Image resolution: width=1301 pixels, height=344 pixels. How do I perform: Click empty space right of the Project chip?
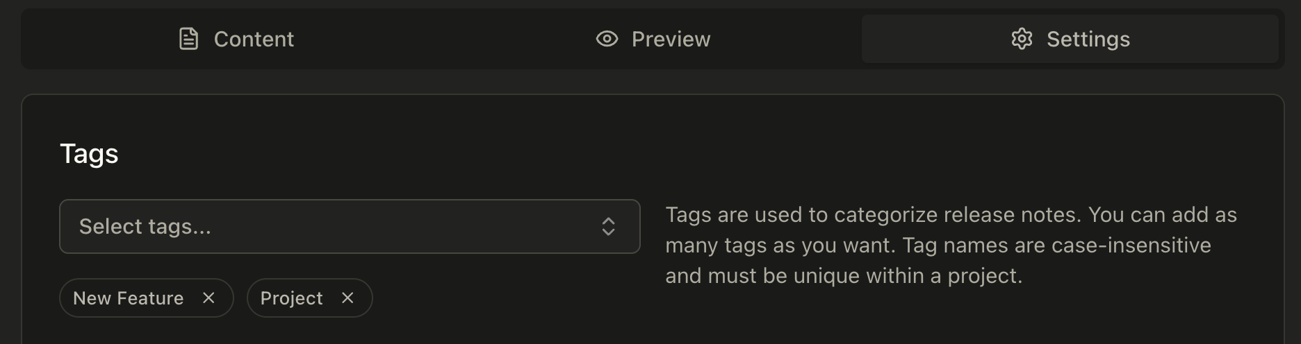click(500, 298)
